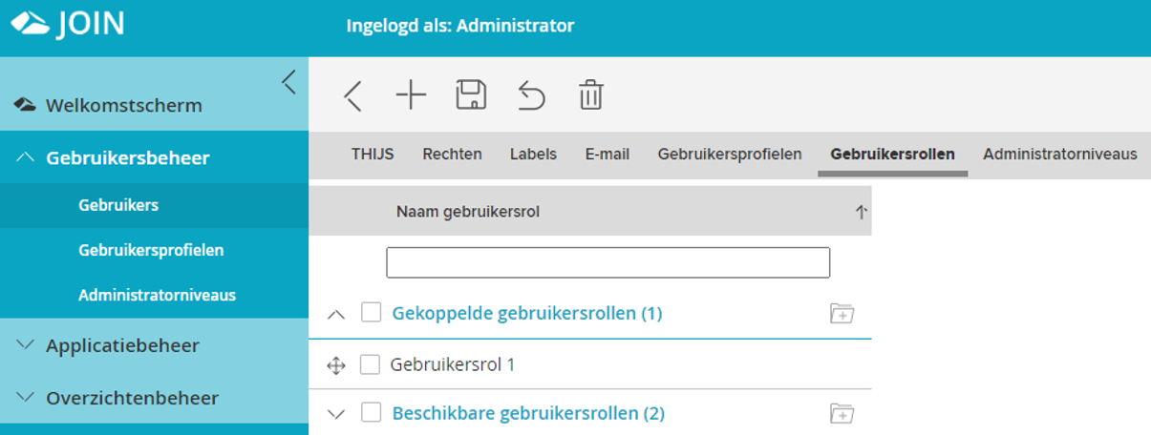The image size is (1151, 435).
Task: Switch to the Rechten tab
Action: pyautogui.click(x=453, y=154)
